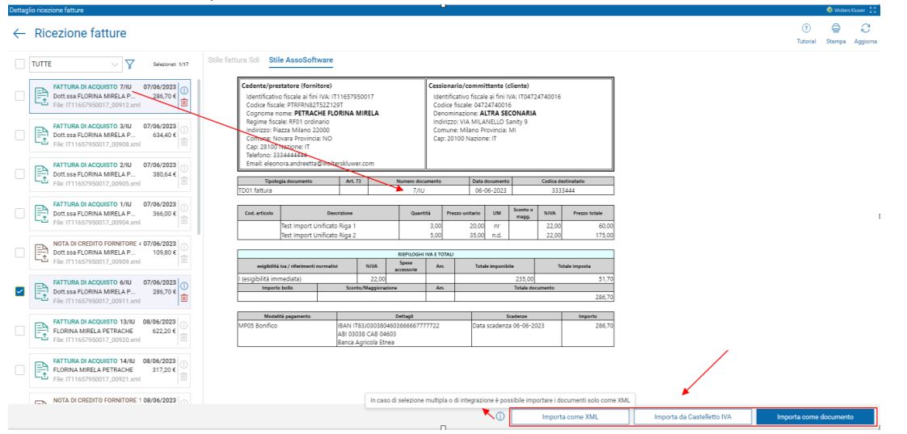Viewport: 907px width, 434px height.
Task: Open the TUTTE filter dropdown
Action: tap(76, 64)
